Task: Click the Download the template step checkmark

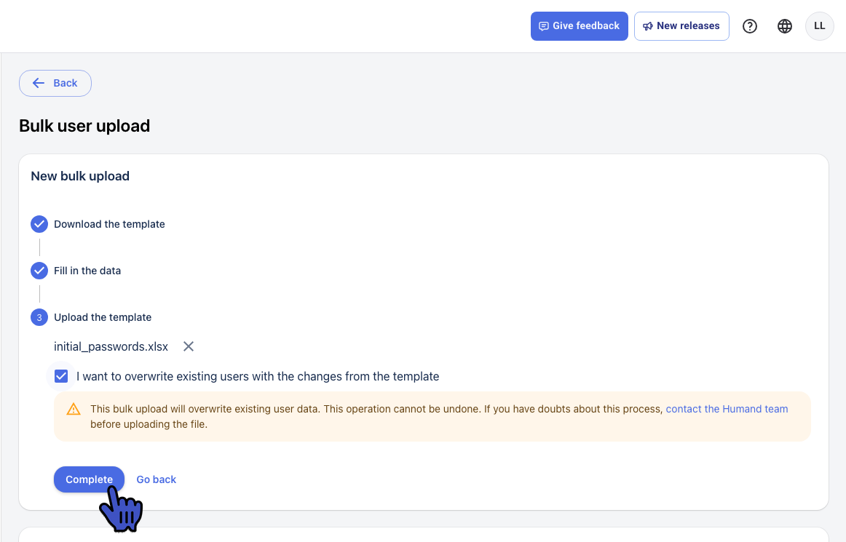Action: (39, 224)
